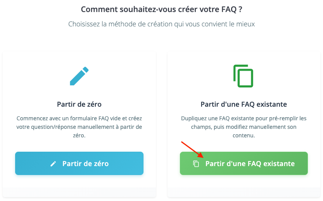Image resolution: width=323 pixels, height=201 pixels.
Task: Select the "Partir d'une FAQ existante" card title
Action: coord(244,104)
